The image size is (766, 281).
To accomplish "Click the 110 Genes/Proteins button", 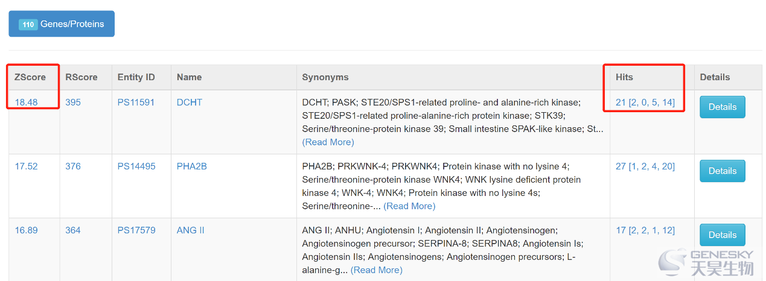I will 62,24.
